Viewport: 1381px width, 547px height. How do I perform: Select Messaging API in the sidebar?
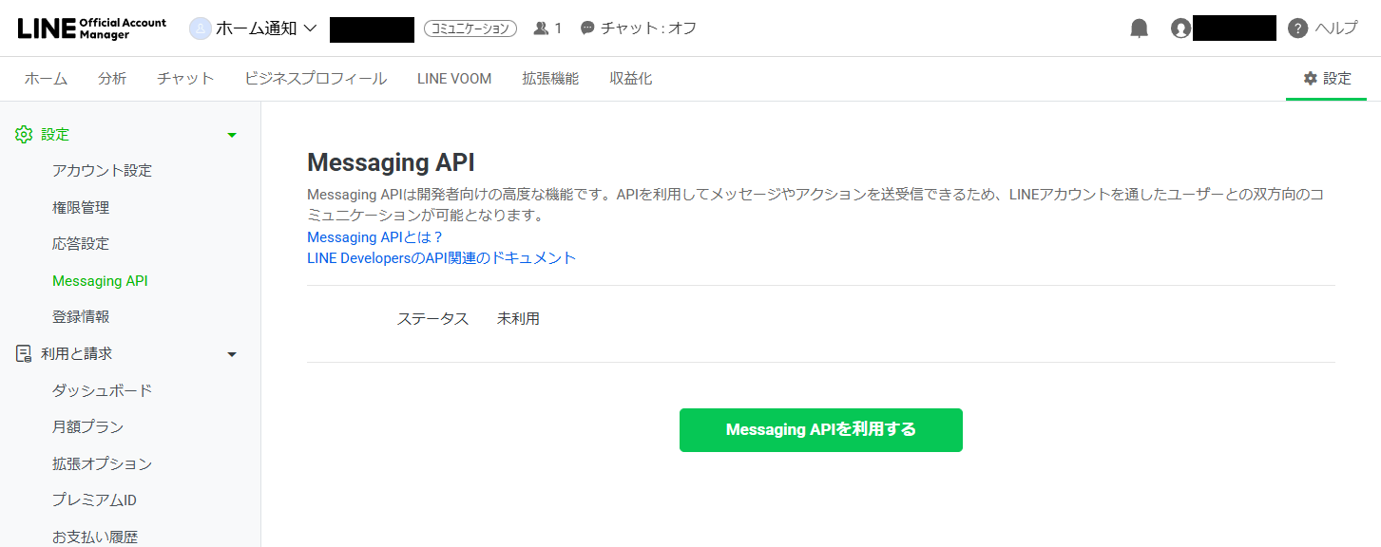(x=100, y=281)
